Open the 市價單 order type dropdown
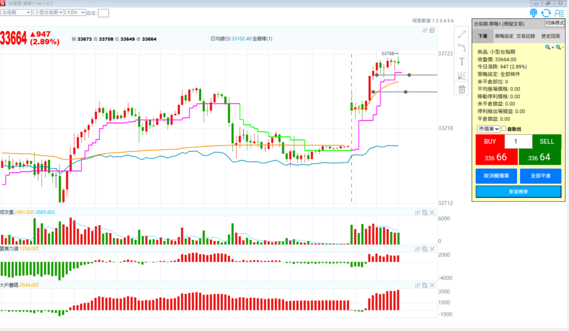The width and height of the screenshot is (569, 331). [488, 129]
